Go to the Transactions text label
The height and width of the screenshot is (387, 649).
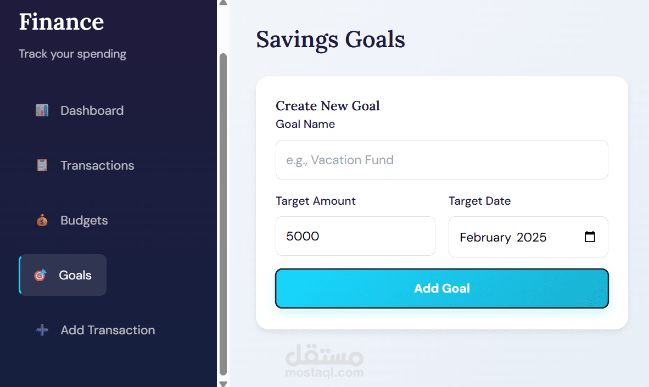pos(97,165)
